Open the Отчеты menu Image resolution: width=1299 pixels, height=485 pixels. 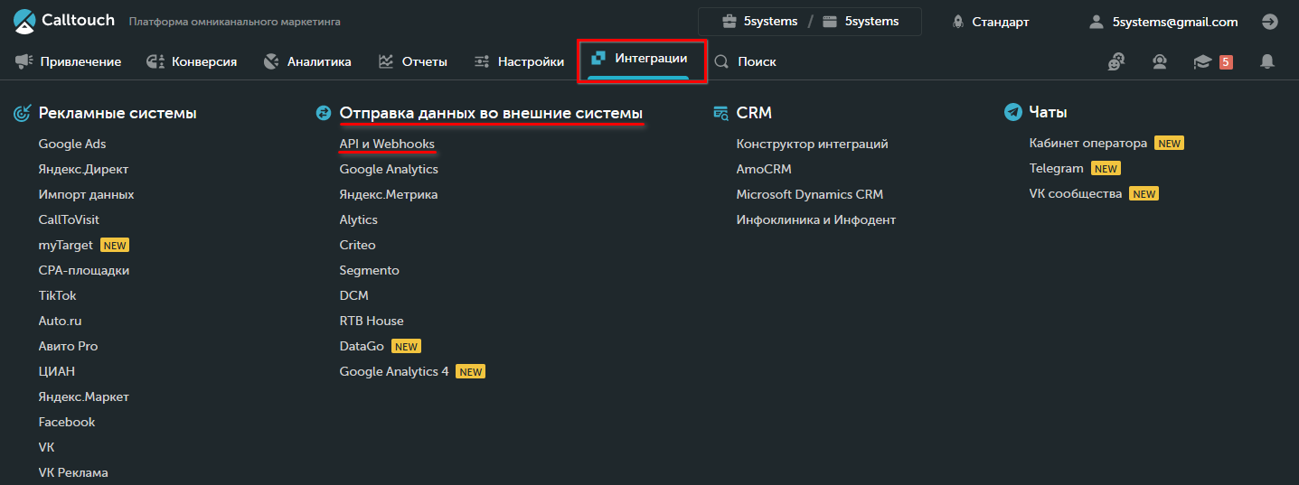425,61
